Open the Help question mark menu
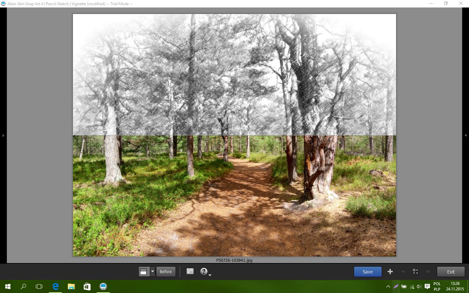 (x=204, y=272)
